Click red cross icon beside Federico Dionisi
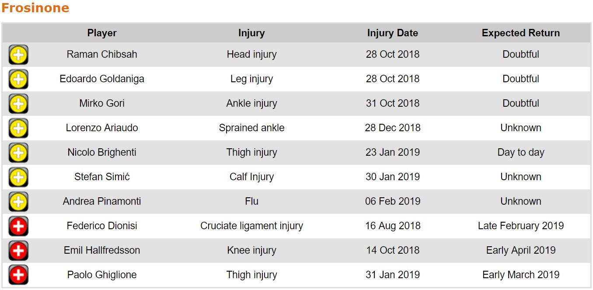Screen dimensions: 593x290 [18, 226]
